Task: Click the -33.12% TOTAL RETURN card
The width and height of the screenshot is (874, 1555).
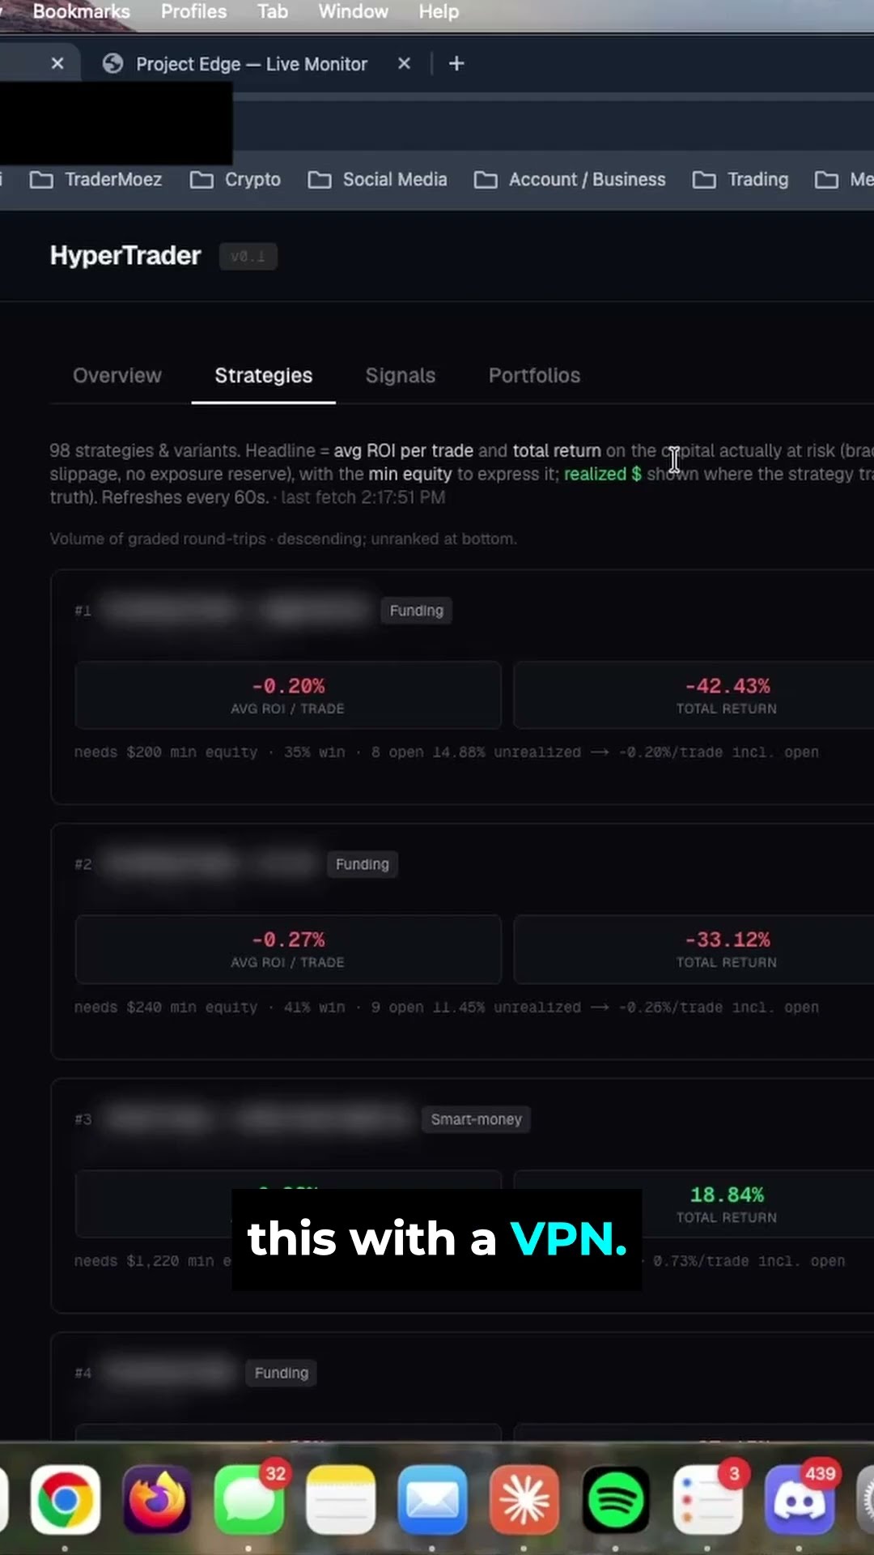Action: click(x=694, y=949)
